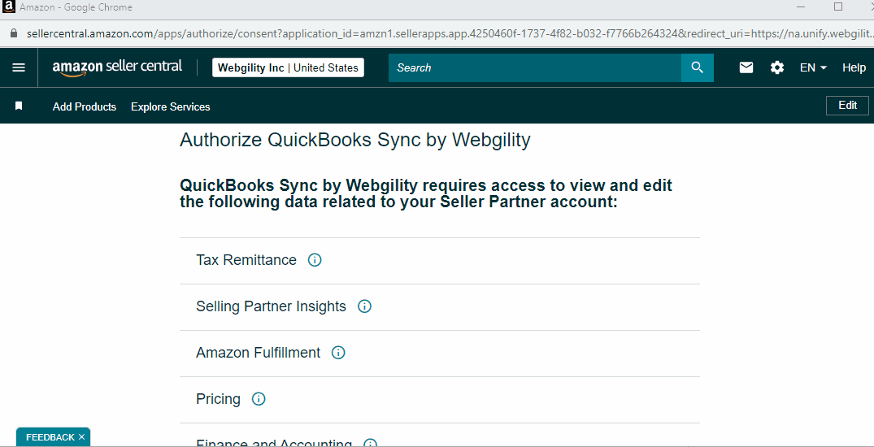Focus the Search input field
The height and width of the screenshot is (447, 874).
coord(534,67)
